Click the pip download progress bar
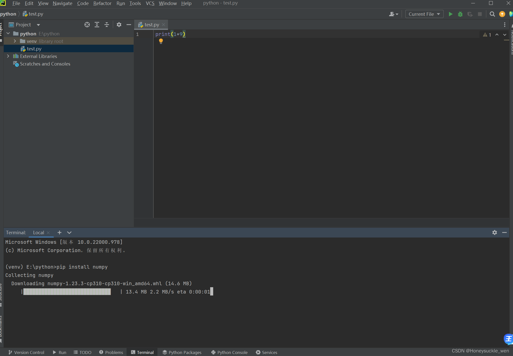Image resolution: width=513 pixels, height=356 pixels. (67, 291)
